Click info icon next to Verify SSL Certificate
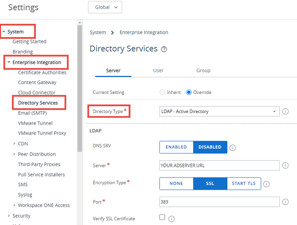The image size is (297, 225). click(x=171, y=219)
